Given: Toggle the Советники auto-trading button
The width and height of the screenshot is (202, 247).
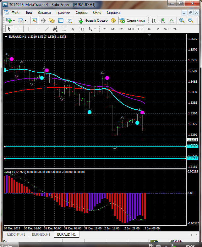Looking at the screenshot, I should click(x=132, y=20).
